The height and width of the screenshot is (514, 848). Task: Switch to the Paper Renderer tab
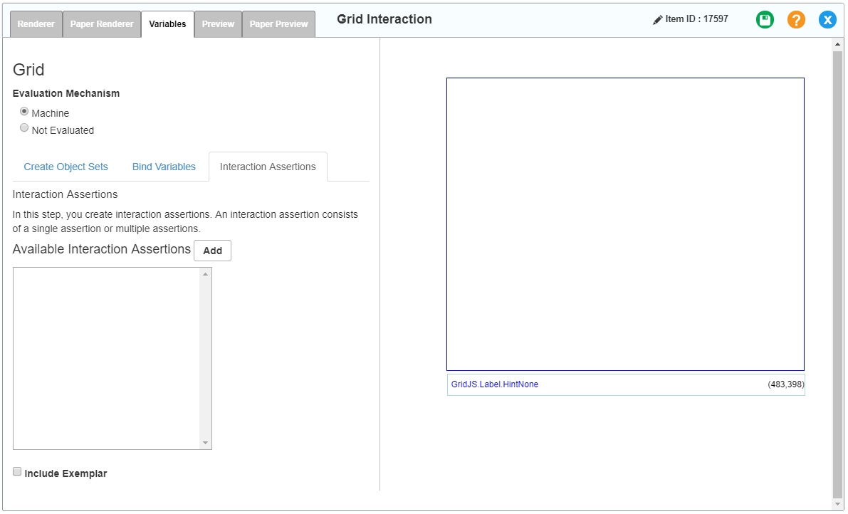[x=101, y=23]
